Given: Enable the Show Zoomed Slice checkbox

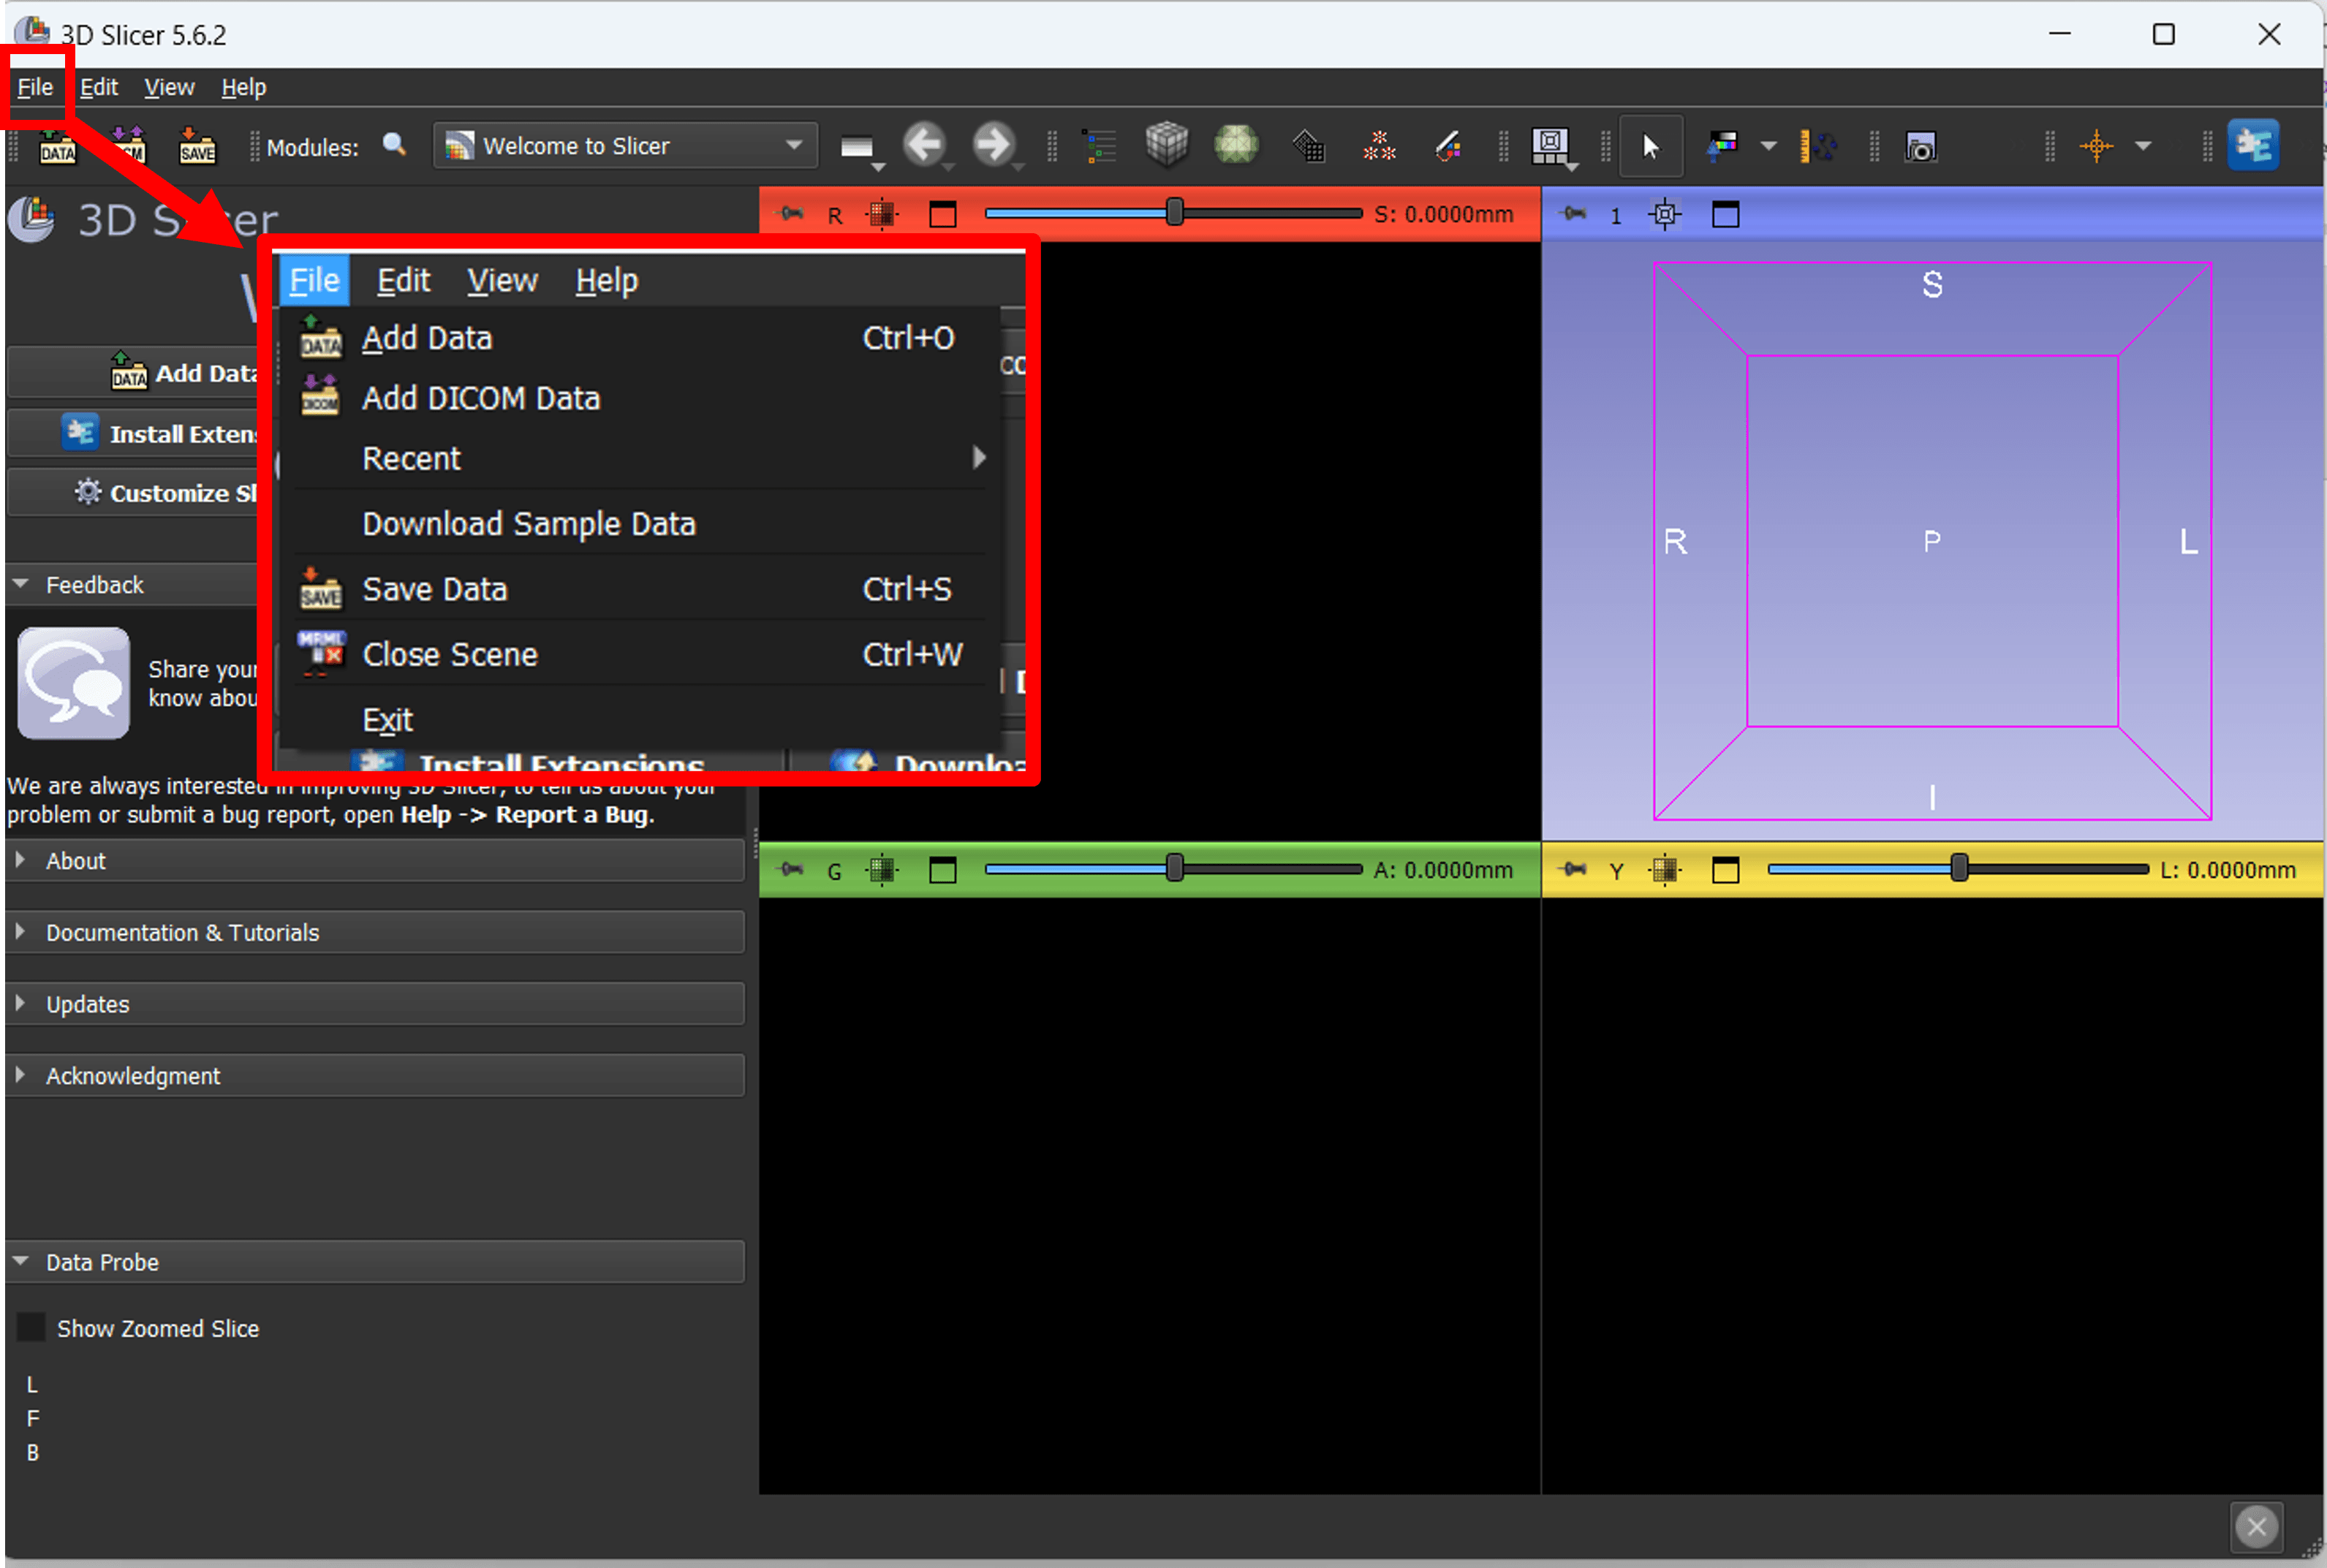Looking at the screenshot, I should [x=31, y=1328].
